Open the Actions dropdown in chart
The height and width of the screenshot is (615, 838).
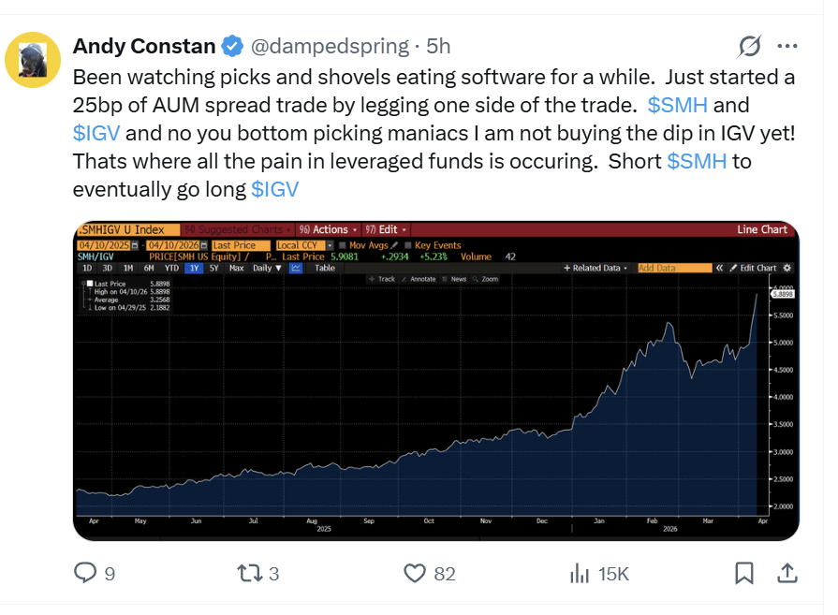(325, 229)
